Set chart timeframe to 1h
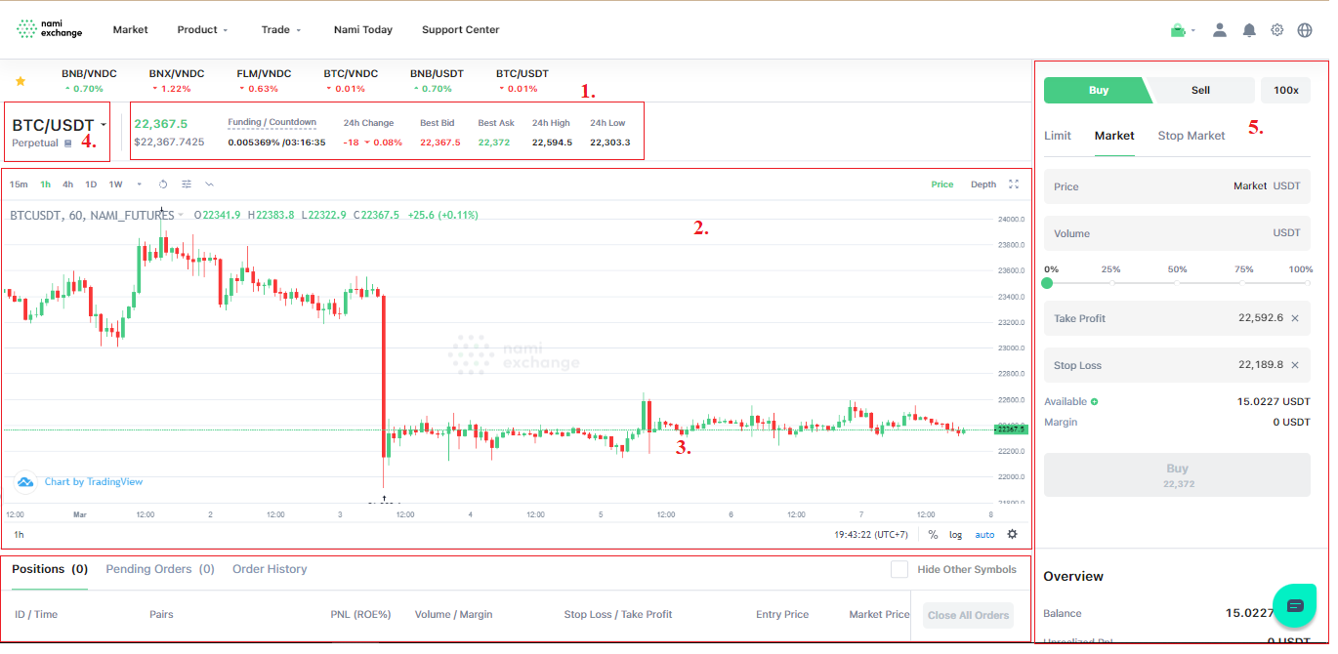The height and width of the screenshot is (654, 1338). [x=46, y=184]
